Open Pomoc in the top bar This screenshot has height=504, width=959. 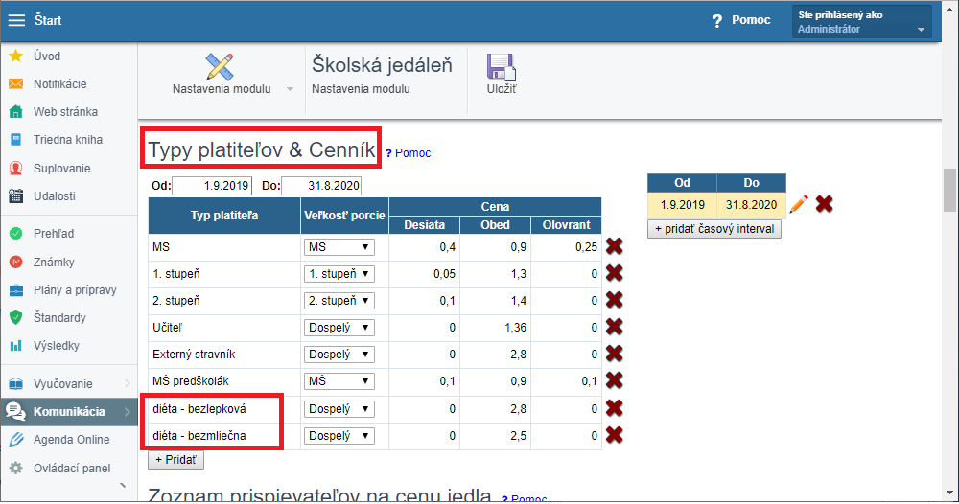751,20
